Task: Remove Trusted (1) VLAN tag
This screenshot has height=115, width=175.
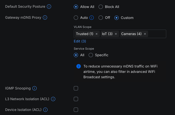Action: point(97,34)
